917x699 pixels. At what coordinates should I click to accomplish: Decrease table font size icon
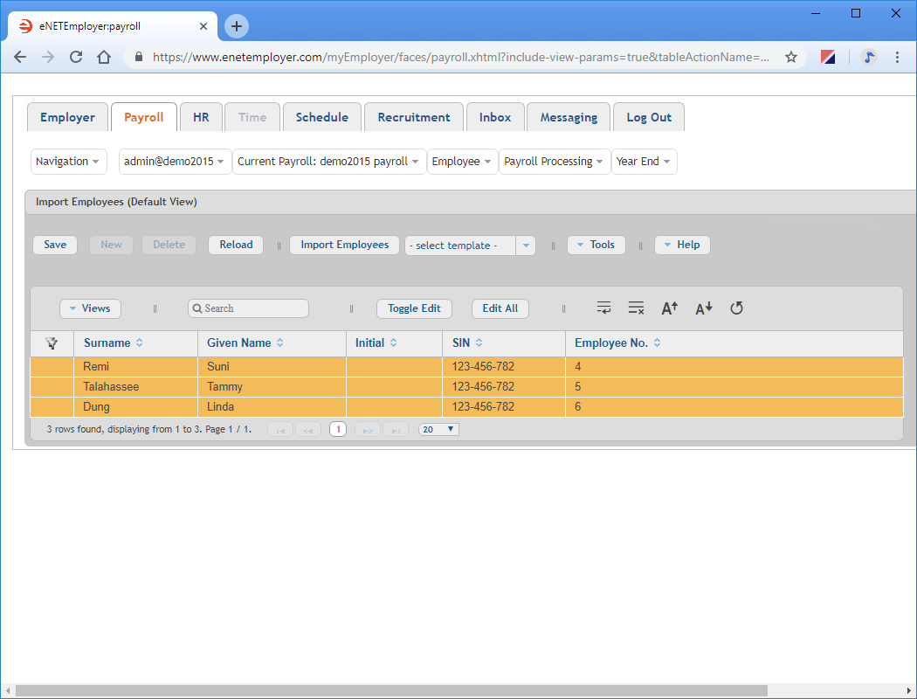(704, 308)
